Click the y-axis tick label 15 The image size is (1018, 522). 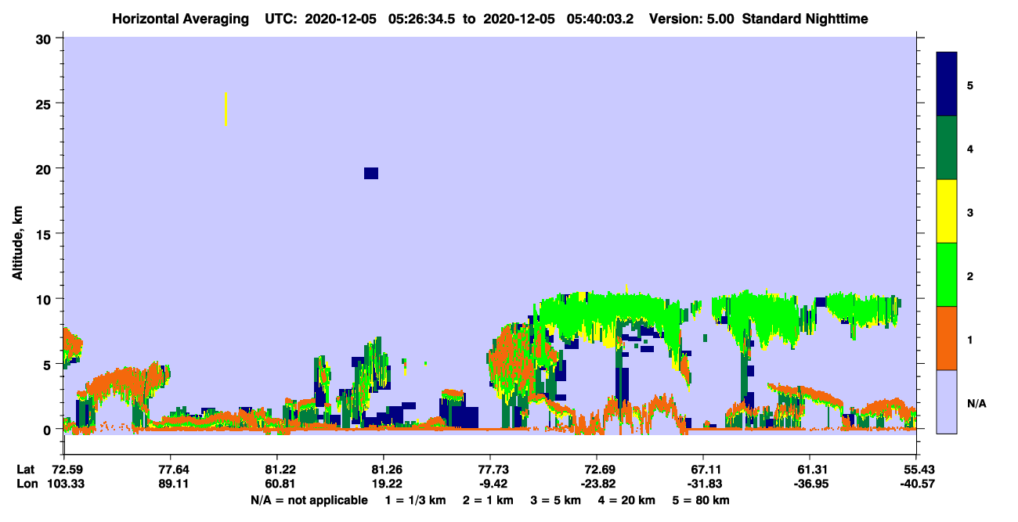point(45,234)
